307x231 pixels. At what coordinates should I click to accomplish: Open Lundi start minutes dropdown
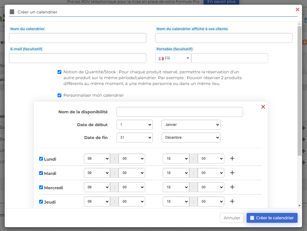pyautogui.click(x=132, y=159)
